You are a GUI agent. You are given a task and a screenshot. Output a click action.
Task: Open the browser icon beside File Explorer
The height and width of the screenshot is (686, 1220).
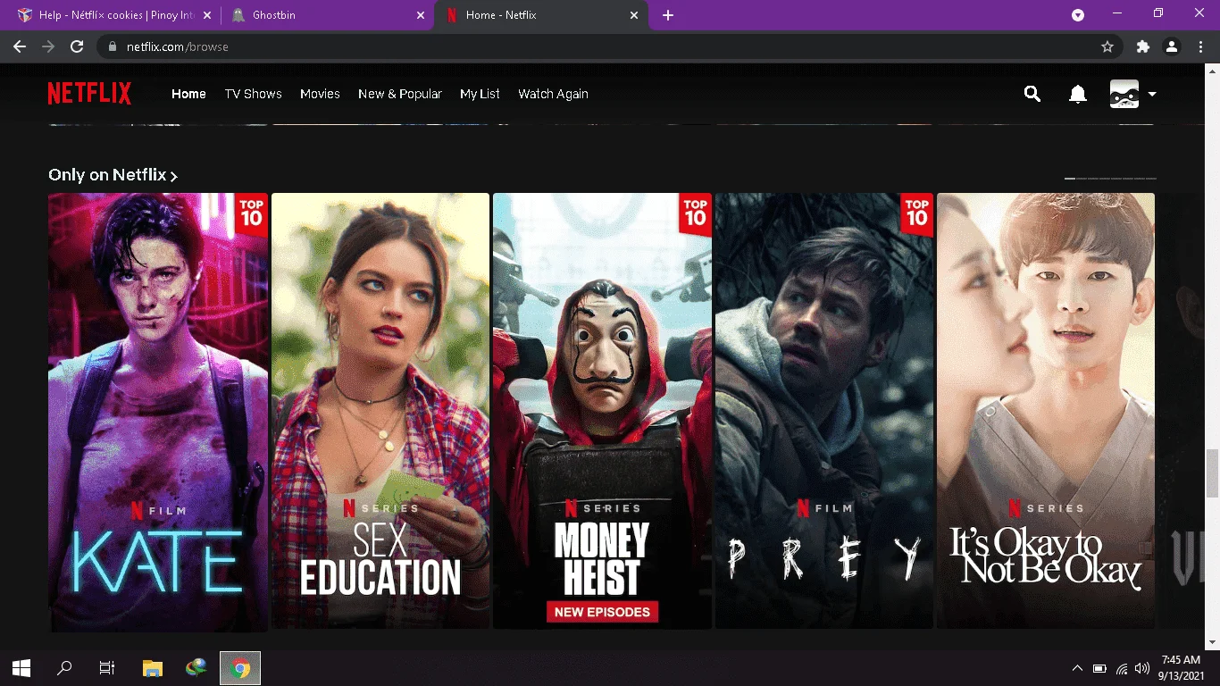196,667
